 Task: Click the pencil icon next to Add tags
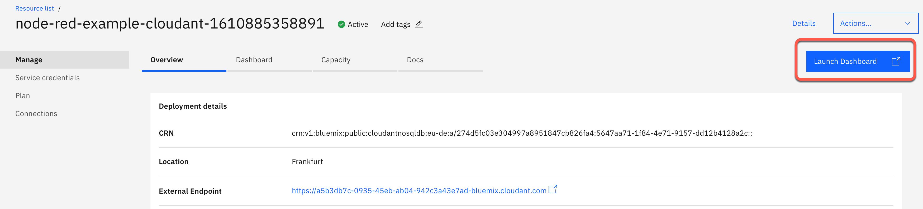click(x=419, y=24)
